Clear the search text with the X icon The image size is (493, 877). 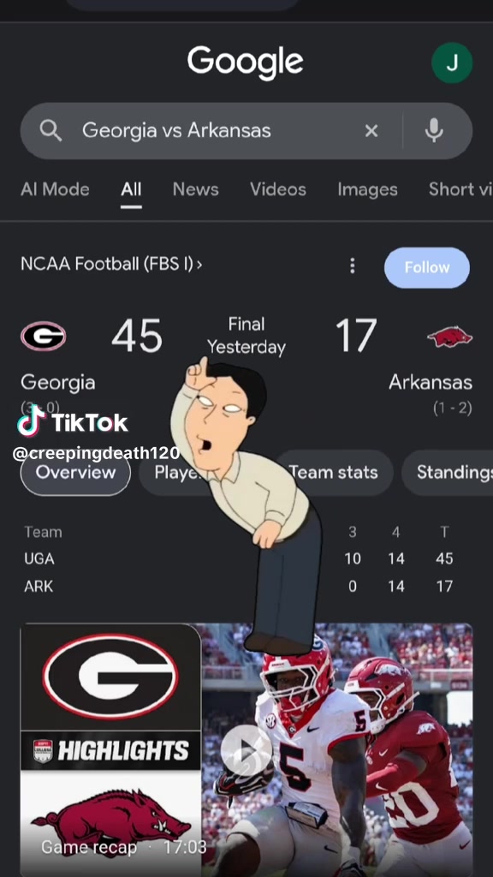coord(371,131)
